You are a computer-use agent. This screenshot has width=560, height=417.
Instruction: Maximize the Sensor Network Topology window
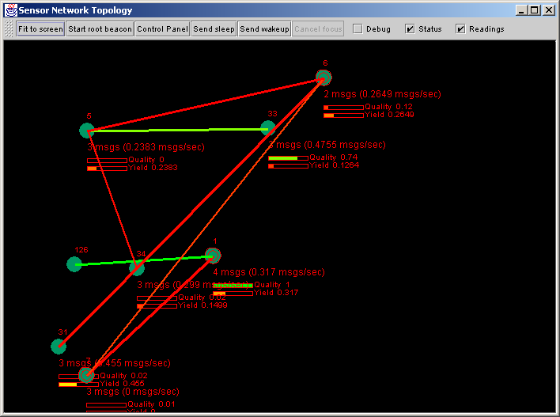(535, 10)
